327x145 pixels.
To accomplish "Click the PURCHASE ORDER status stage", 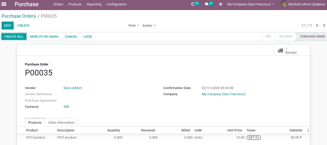I will [x=313, y=36].
